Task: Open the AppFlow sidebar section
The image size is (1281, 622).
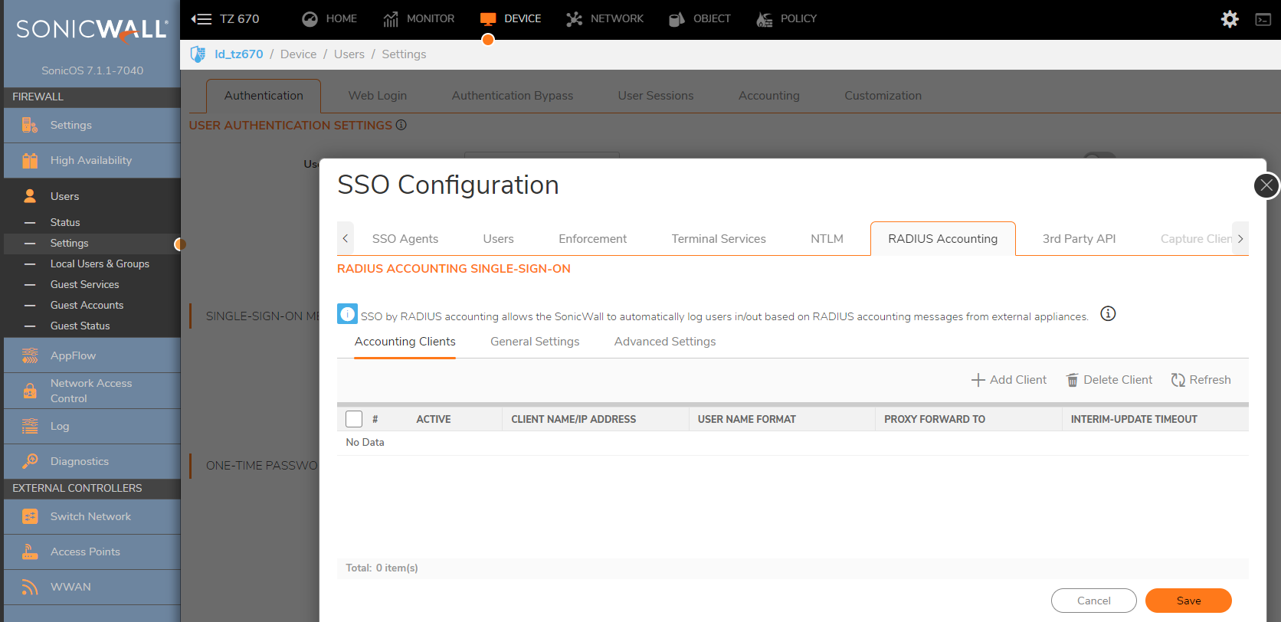Action: (x=73, y=355)
